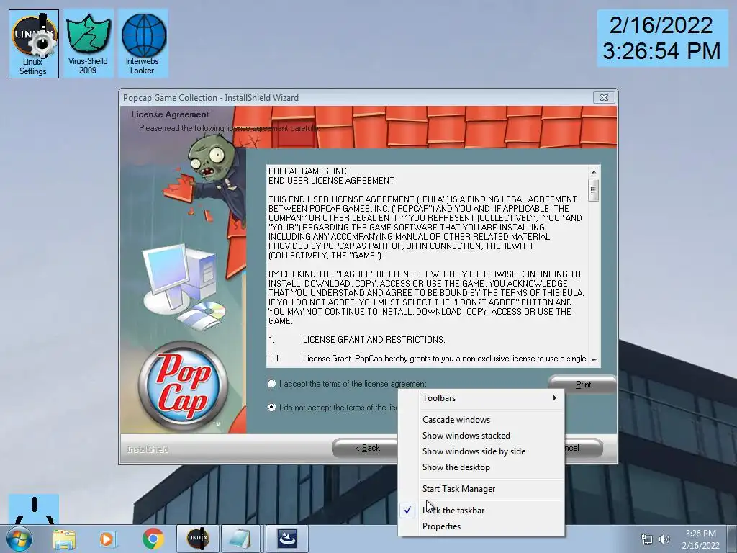Image resolution: width=737 pixels, height=553 pixels.
Task: Click the volume speaker tray icon
Action: click(664, 539)
